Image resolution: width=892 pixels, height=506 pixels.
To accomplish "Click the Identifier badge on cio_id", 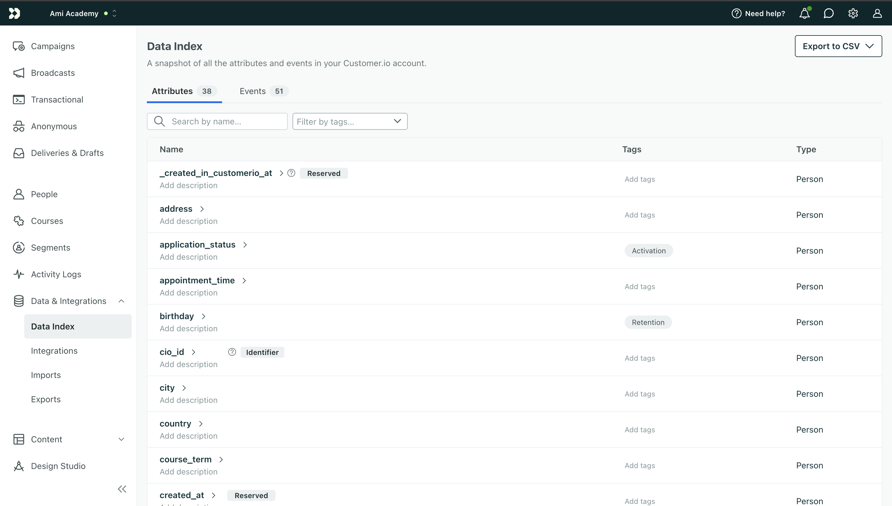I will 262,353.
